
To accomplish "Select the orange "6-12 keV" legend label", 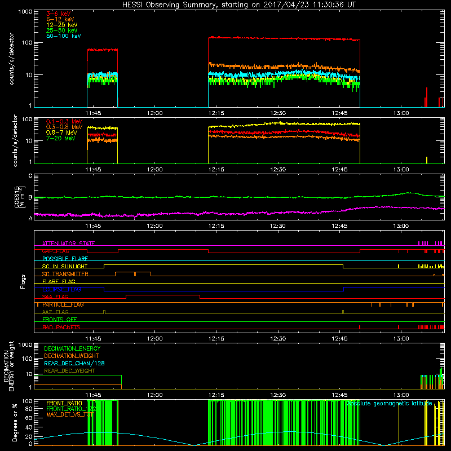I will (x=60, y=19).
